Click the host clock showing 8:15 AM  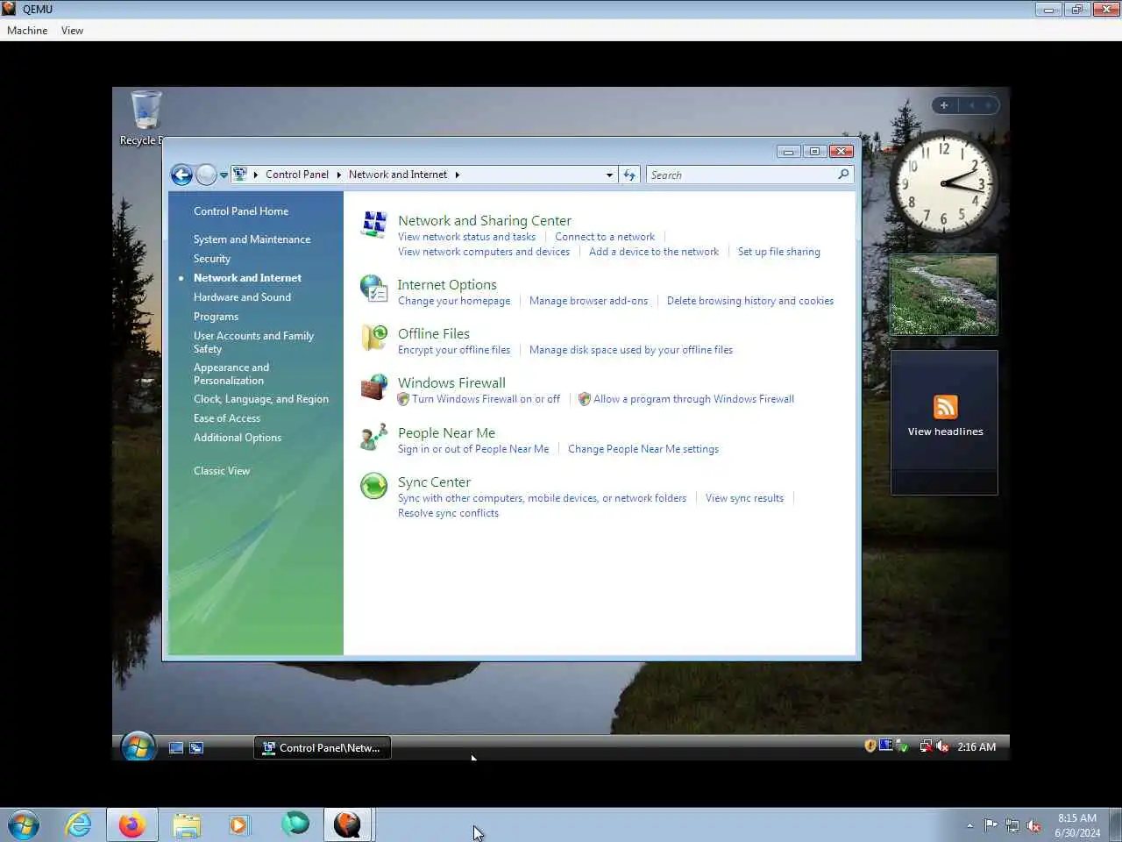click(1077, 825)
